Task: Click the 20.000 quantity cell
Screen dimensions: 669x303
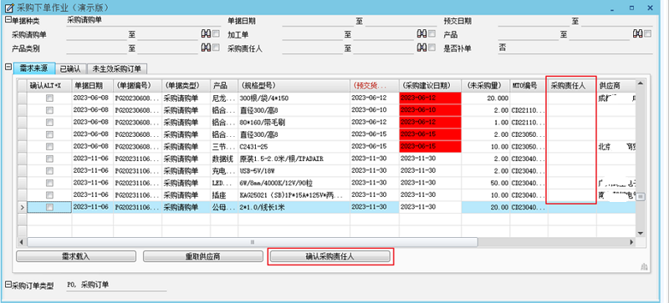Action: [x=486, y=98]
